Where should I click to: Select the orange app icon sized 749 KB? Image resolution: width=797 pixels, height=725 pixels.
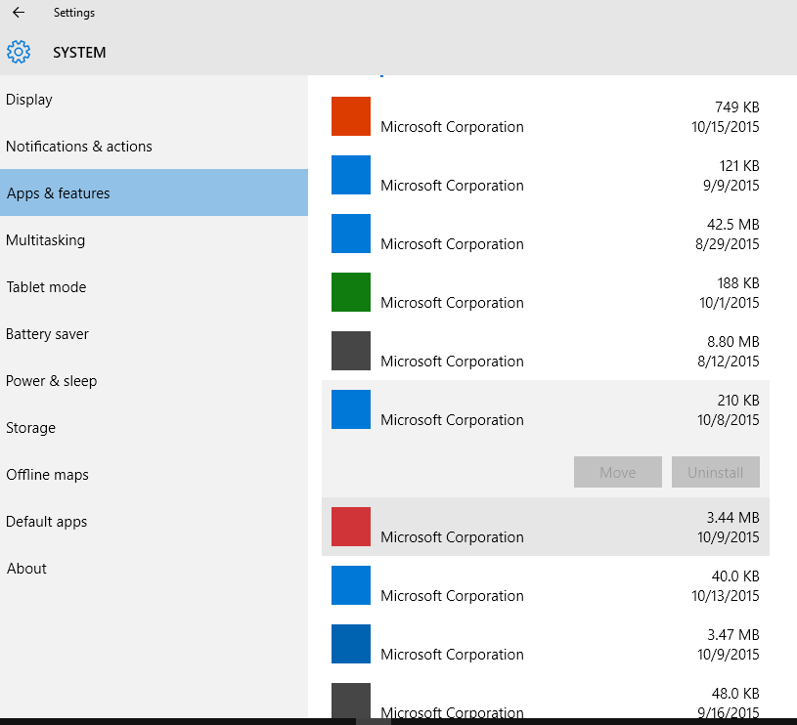coord(351,116)
